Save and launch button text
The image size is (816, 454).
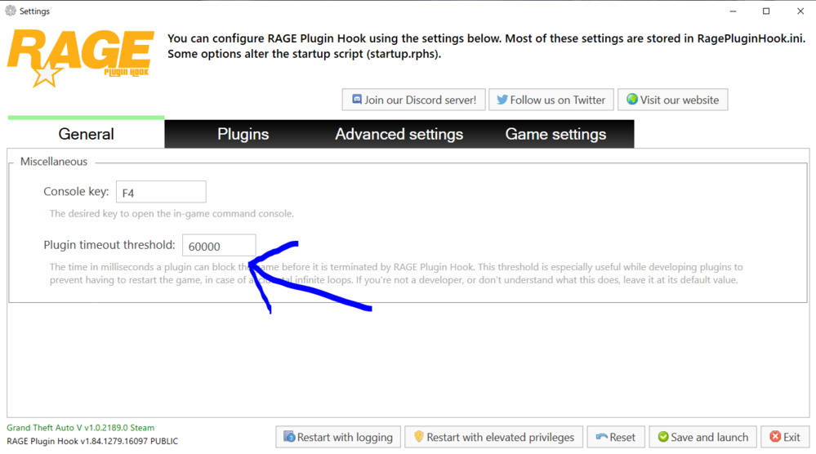click(x=709, y=438)
